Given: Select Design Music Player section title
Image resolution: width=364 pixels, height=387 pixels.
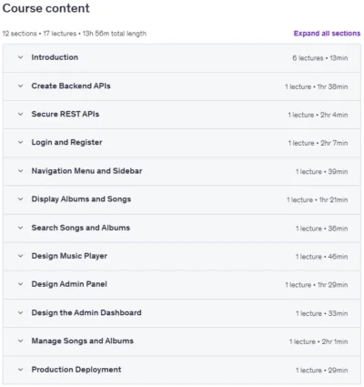Looking at the screenshot, I should click(x=69, y=256).
